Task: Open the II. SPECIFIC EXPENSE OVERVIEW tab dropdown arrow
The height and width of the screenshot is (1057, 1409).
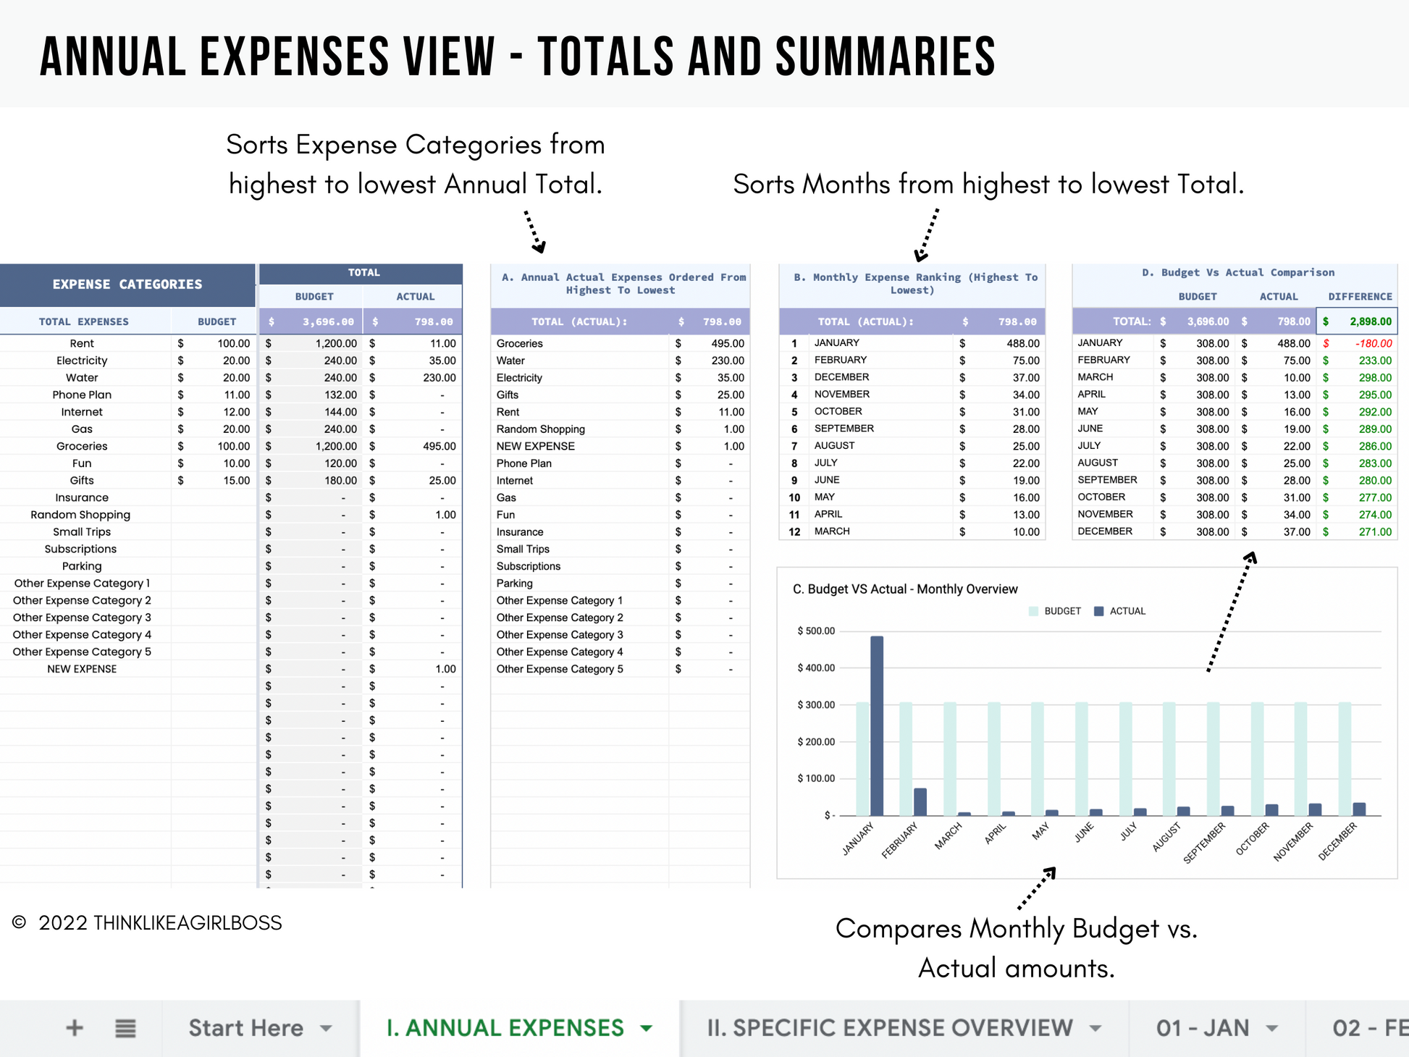Action: click(1095, 1029)
